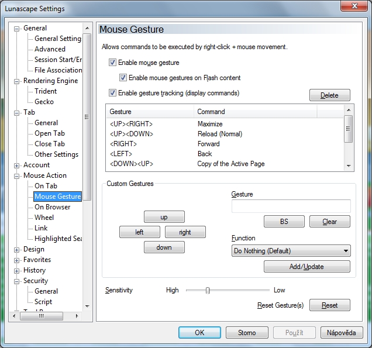Expand the Account tree node
This screenshot has height=348, width=372.
click(16, 166)
